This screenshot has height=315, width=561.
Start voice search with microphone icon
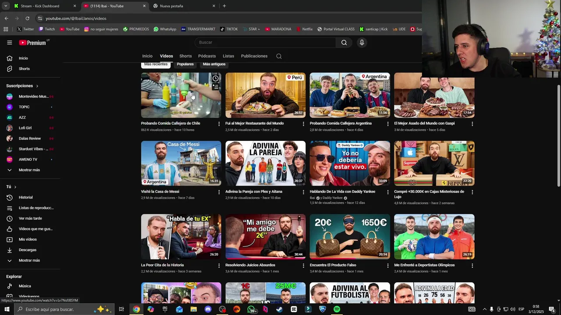click(362, 42)
